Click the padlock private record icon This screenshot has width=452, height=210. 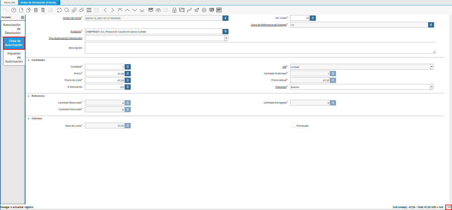pyautogui.click(x=174, y=10)
